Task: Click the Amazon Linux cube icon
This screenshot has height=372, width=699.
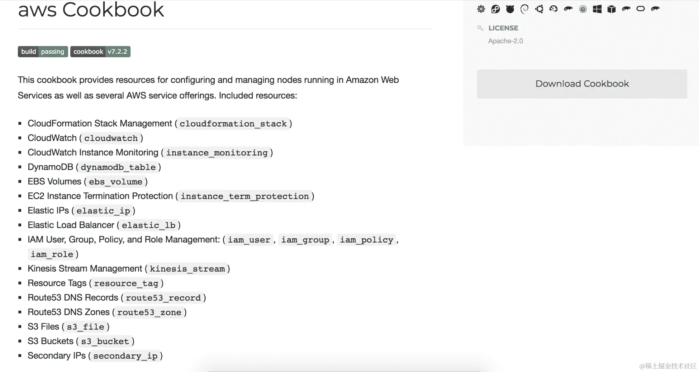Action: click(612, 9)
